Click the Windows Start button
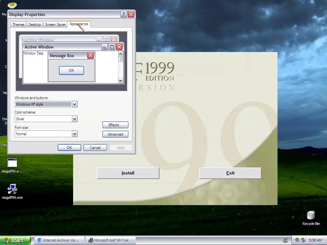The width and height of the screenshot is (327, 245). pos(15,240)
